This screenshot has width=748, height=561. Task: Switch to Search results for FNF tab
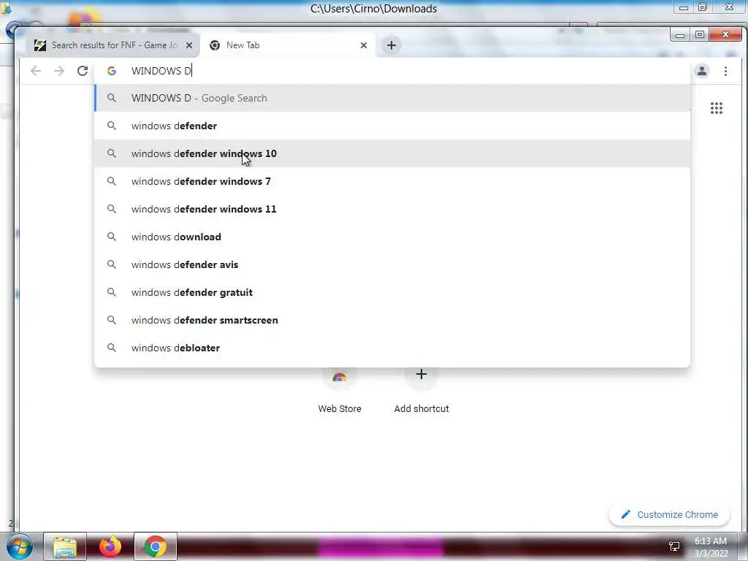[112, 45]
